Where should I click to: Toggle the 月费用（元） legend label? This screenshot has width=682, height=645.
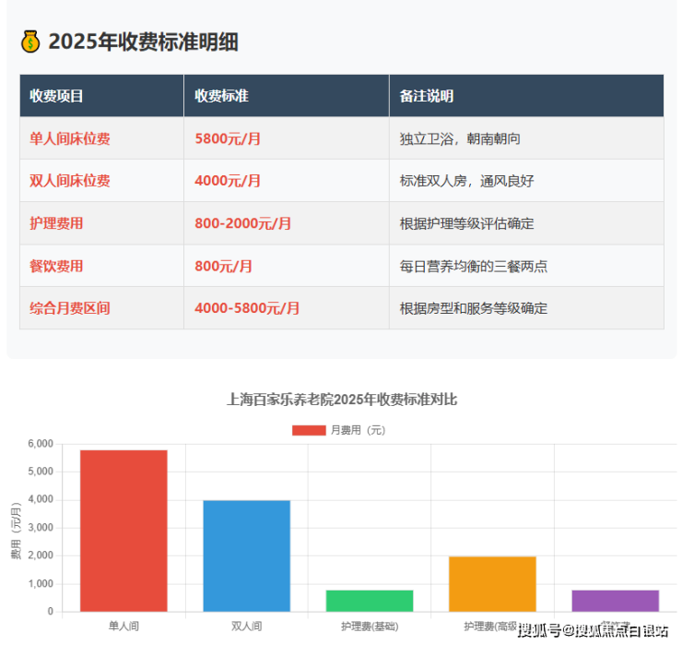(358, 430)
